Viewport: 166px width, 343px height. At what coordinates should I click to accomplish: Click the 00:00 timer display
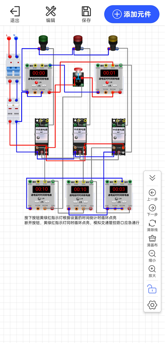point(38,73)
